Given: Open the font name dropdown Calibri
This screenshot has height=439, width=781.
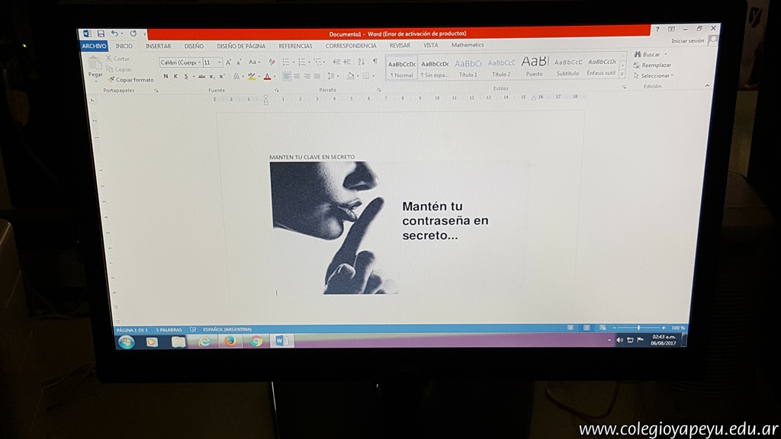Looking at the screenshot, I should pyautogui.click(x=179, y=62).
